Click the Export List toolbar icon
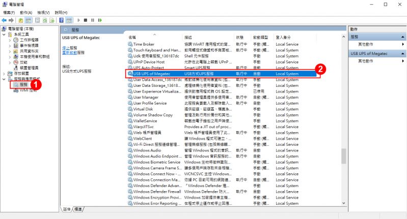This screenshot has height=219, width=407. 52,20
